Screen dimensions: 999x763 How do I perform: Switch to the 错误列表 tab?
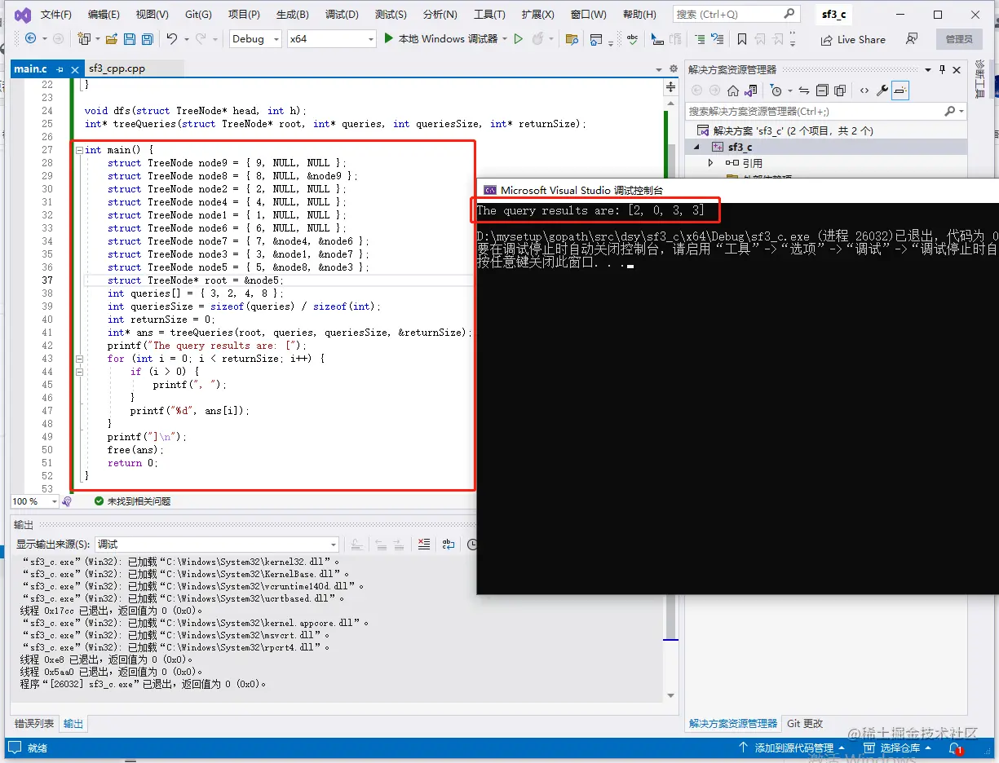pos(34,723)
